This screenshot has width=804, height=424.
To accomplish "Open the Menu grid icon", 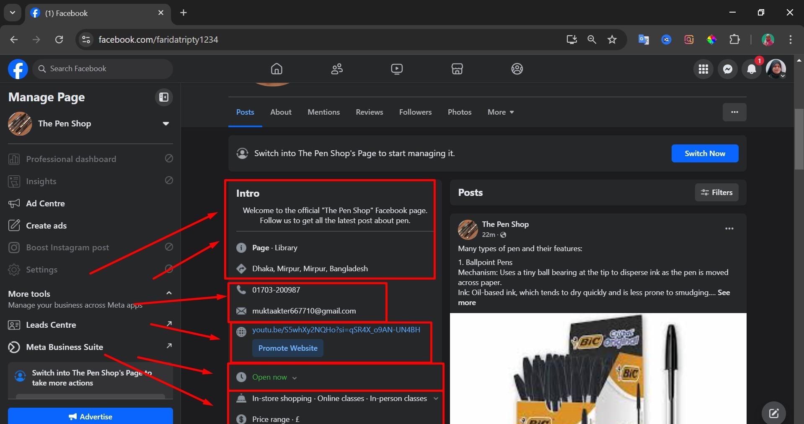I will pyautogui.click(x=703, y=69).
